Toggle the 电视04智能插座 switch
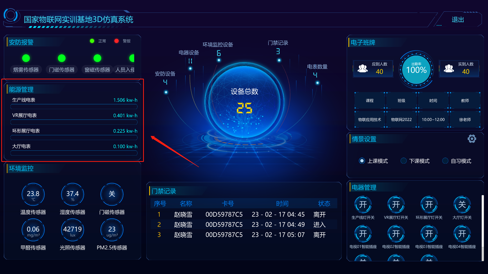Screen dimensions: 488x274 (462, 234)
